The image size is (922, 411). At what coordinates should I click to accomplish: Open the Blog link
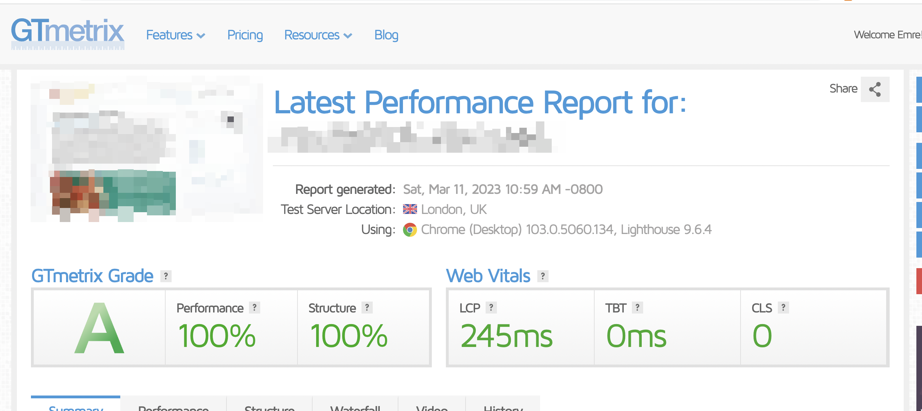386,35
